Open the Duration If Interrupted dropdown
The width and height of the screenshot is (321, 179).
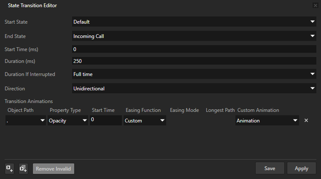tap(194, 74)
